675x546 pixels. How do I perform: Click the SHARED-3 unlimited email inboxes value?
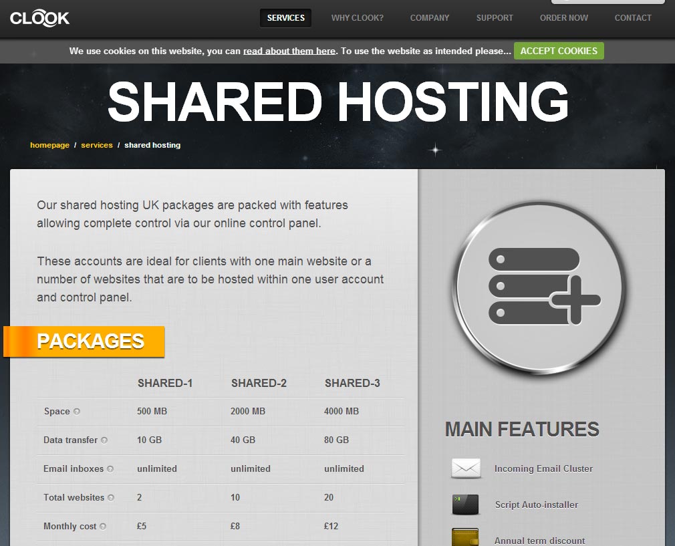pyautogui.click(x=344, y=468)
